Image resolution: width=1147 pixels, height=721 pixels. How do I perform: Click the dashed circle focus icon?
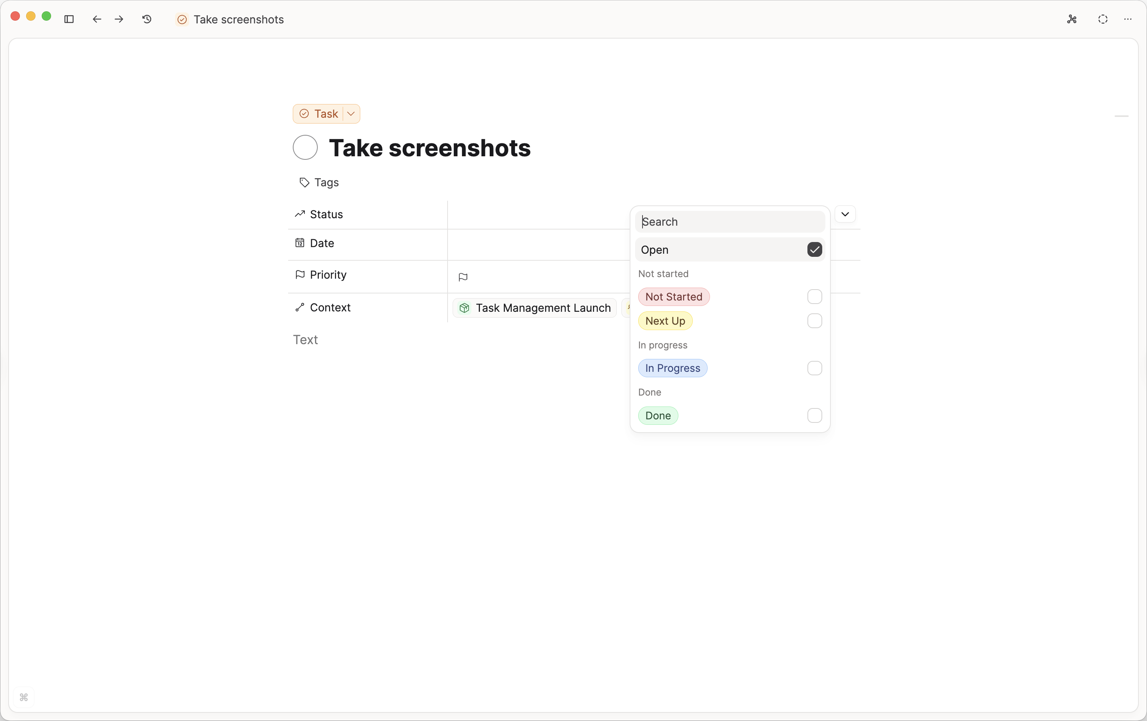click(x=1103, y=19)
